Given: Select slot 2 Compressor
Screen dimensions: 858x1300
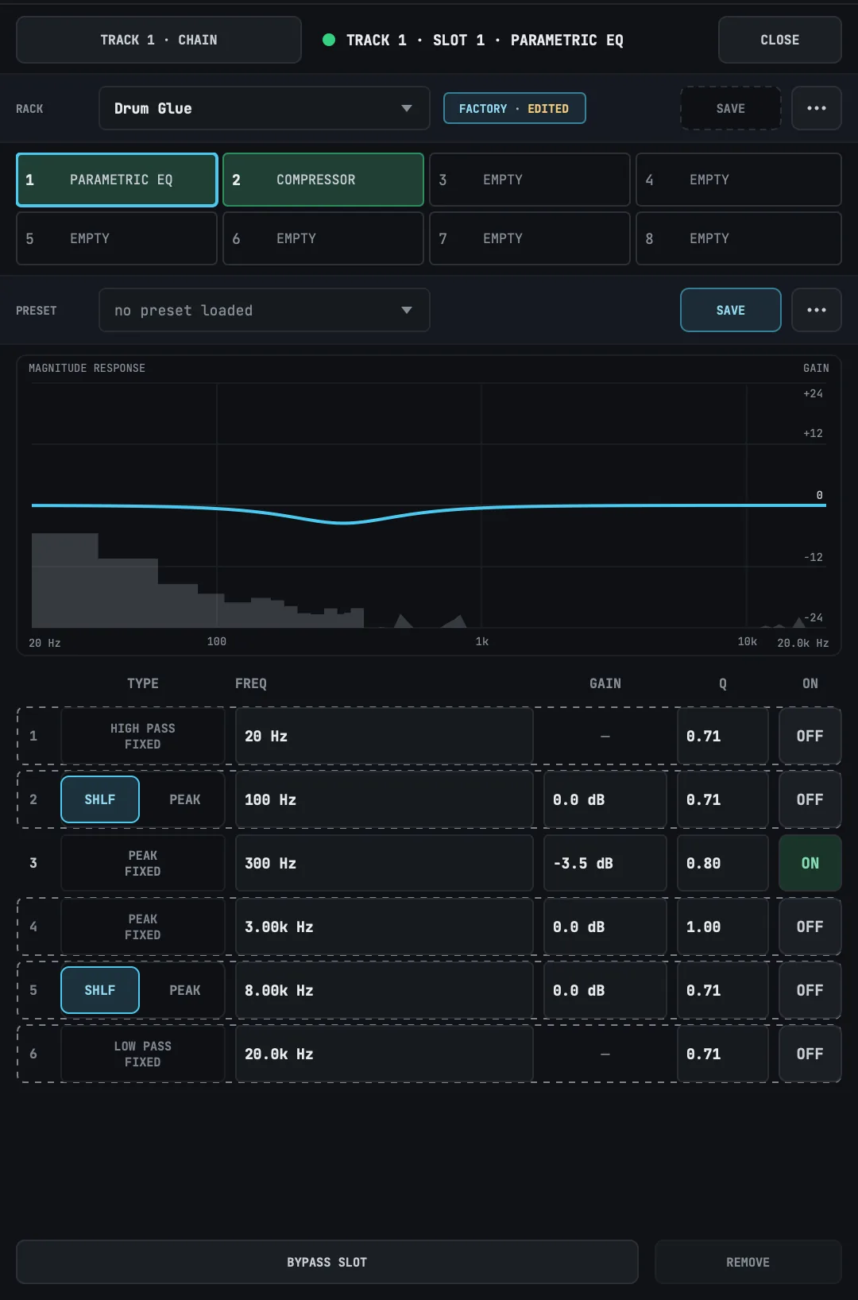Looking at the screenshot, I should (x=323, y=180).
